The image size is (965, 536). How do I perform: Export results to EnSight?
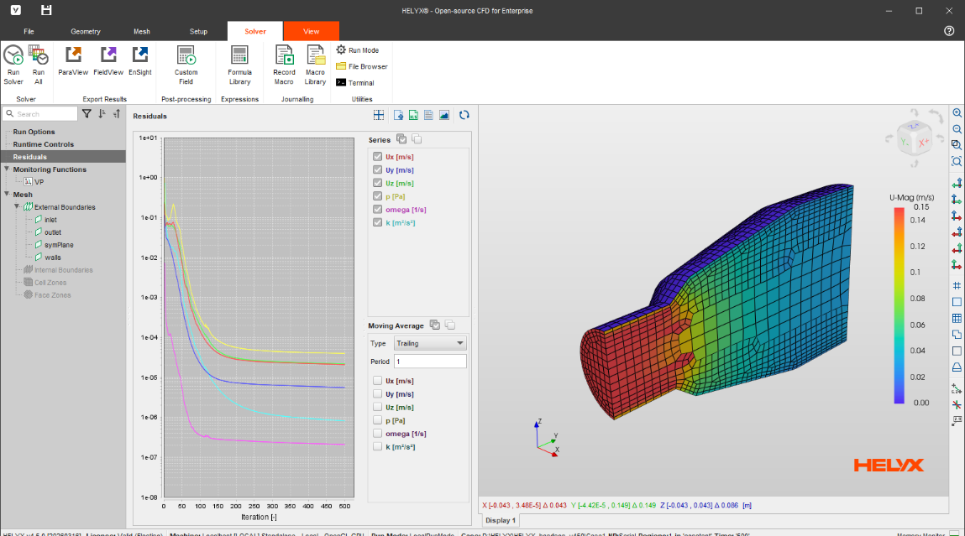139,61
